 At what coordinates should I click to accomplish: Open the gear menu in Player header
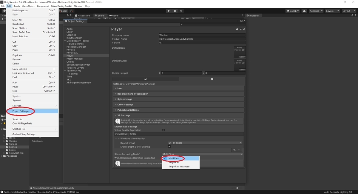tap(244, 29)
